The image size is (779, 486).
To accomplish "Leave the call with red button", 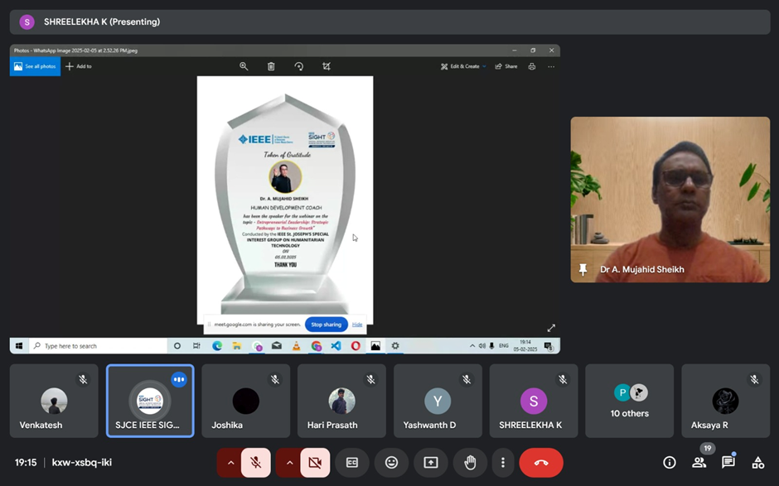I will pos(541,463).
